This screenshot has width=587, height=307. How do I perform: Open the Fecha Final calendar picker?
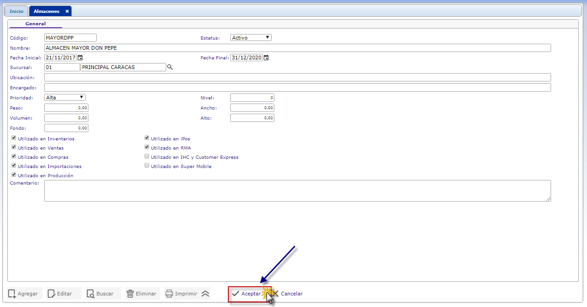pyautogui.click(x=266, y=58)
